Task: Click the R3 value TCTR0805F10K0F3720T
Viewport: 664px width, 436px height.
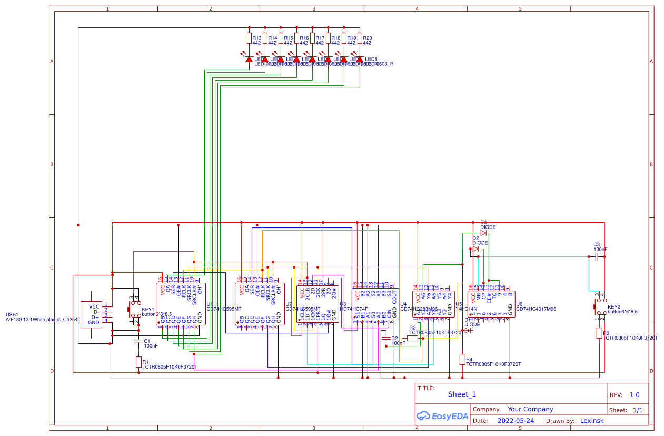Action: pos(630,338)
